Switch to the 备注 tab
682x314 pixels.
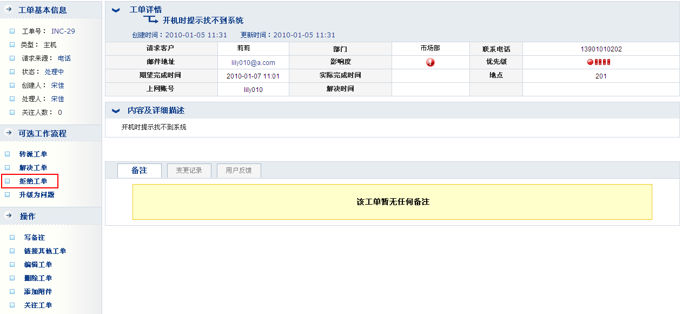click(140, 171)
